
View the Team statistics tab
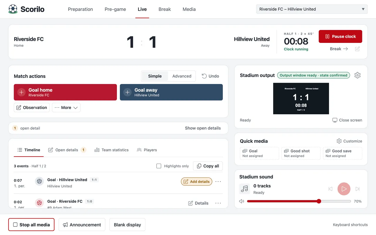tap(112, 150)
